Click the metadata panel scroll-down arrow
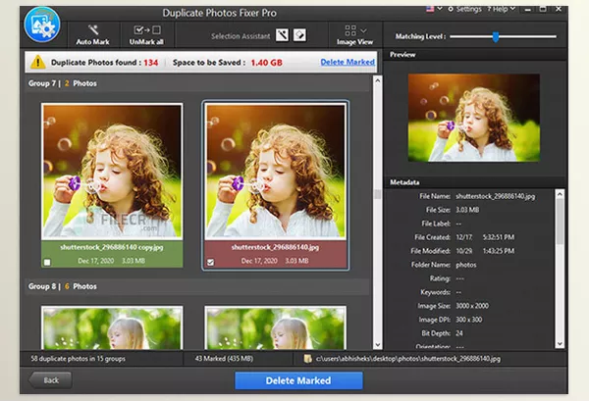The width and height of the screenshot is (589, 401). [560, 343]
